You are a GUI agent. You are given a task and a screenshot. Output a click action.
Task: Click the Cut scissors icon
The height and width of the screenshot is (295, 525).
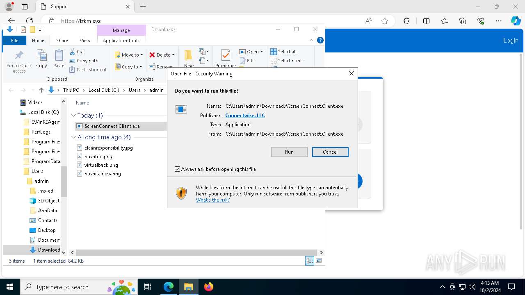pyautogui.click(x=72, y=52)
